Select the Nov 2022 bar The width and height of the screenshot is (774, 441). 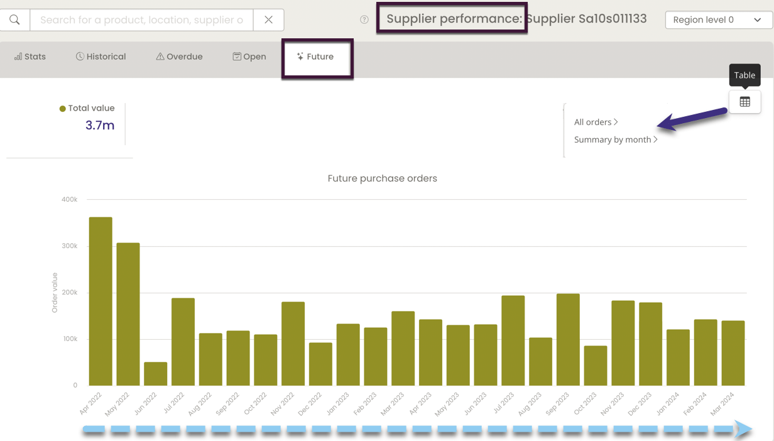tap(293, 344)
